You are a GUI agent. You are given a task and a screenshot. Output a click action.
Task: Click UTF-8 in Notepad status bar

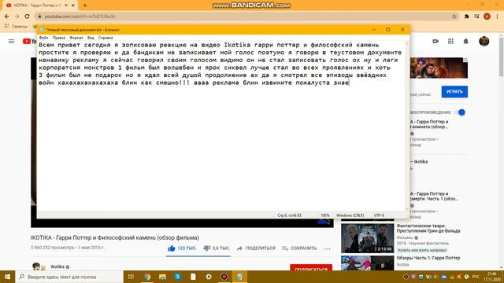(379, 215)
